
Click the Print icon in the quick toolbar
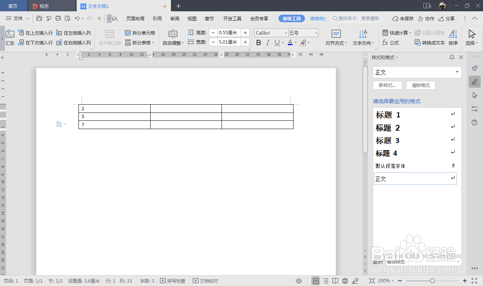click(58, 18)
